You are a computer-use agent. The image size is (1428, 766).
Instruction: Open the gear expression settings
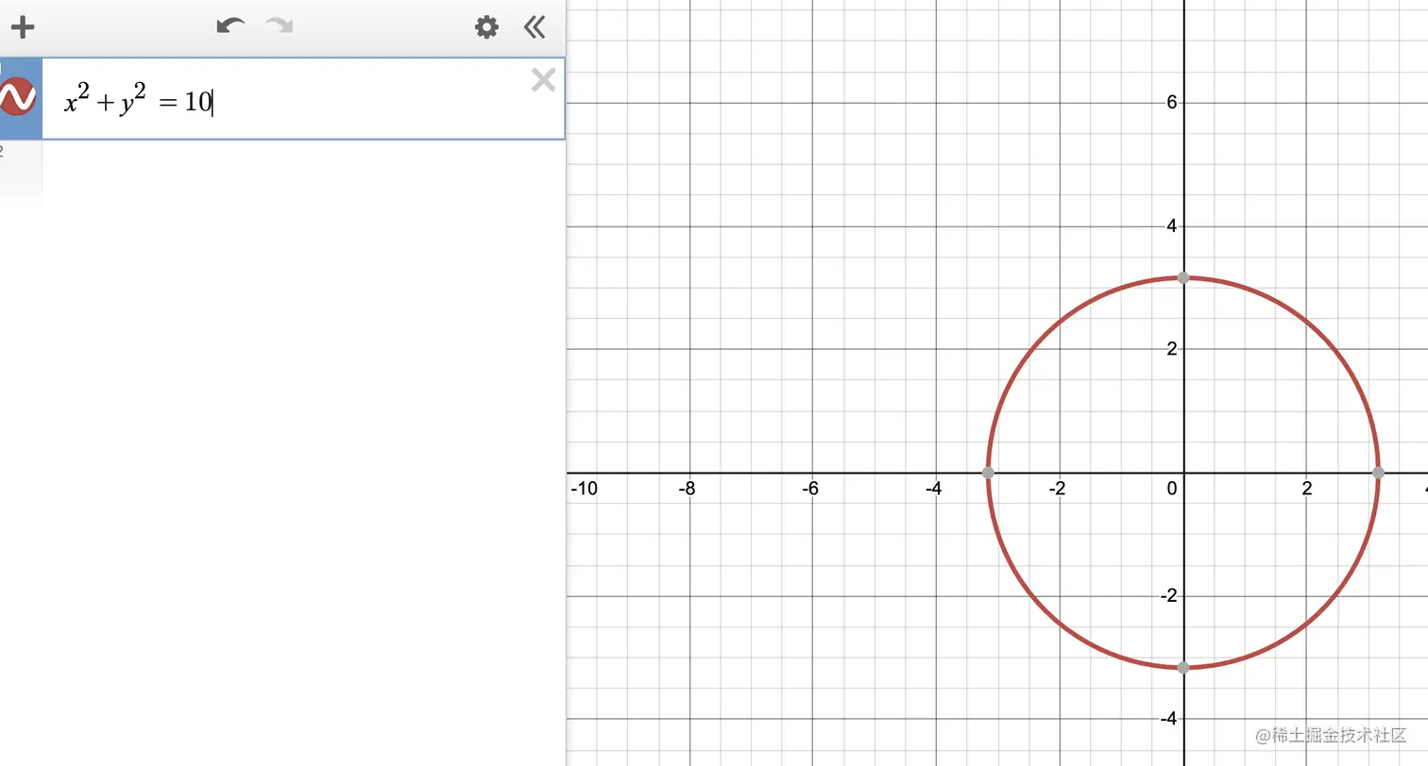pos(486,26)
